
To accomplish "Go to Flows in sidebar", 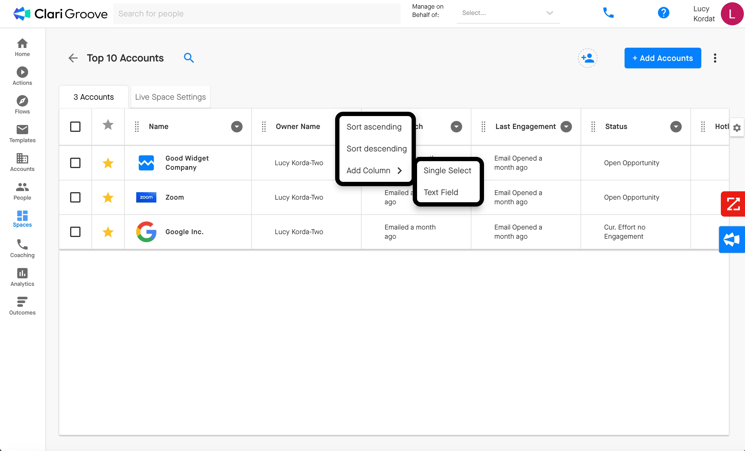I will pos(22,105).
